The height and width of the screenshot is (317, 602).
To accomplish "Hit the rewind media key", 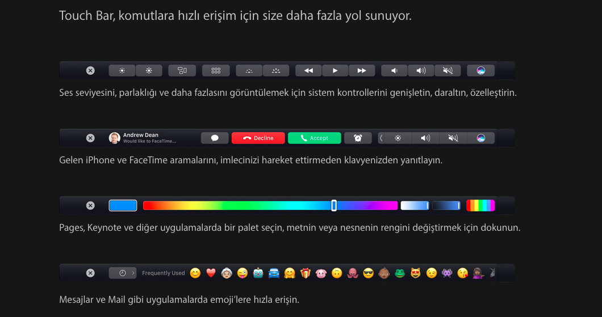I will [x=309, y=70].
